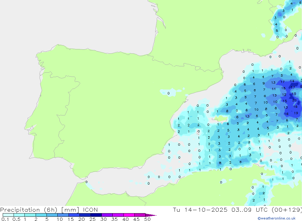
Task: Click the weatheronline.co.uk copyright link
Action: 277,218
